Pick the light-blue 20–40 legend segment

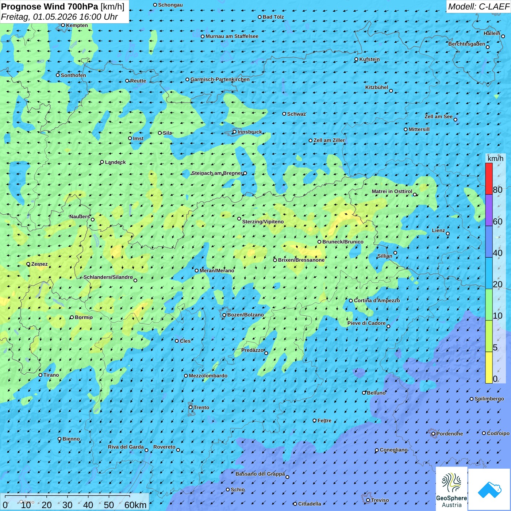click(489, 273)
